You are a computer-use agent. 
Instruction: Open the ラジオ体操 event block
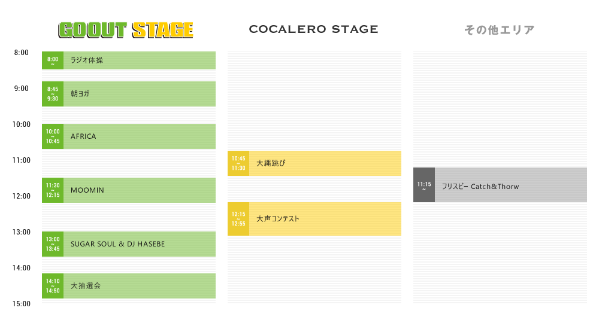click(x=129, y=60)
